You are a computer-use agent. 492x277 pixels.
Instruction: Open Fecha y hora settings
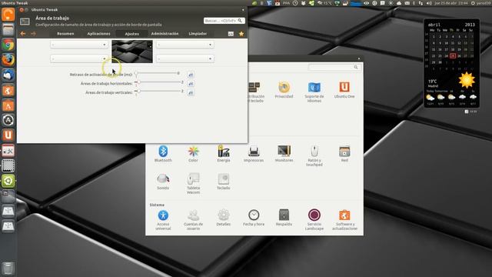(x=254, y=215)
